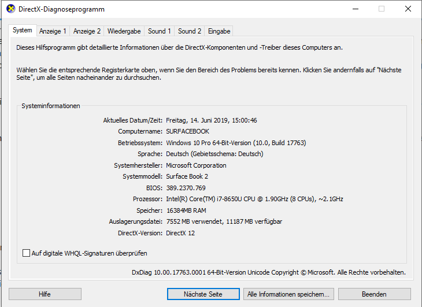
Task: Click Alle Informationen speichern button
Action: [288, 294]
